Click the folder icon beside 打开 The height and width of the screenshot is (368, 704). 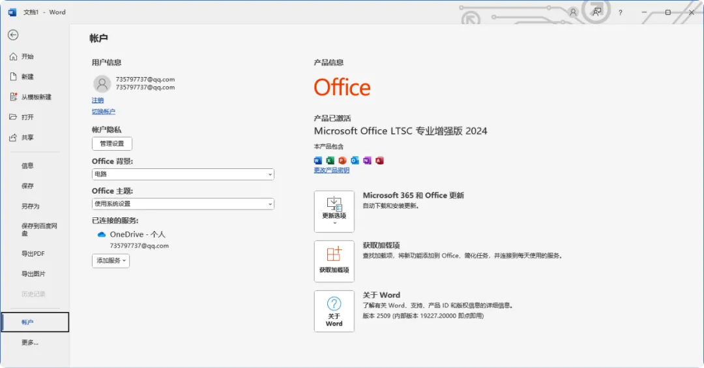pyautogui.click(x=13, y=117)
